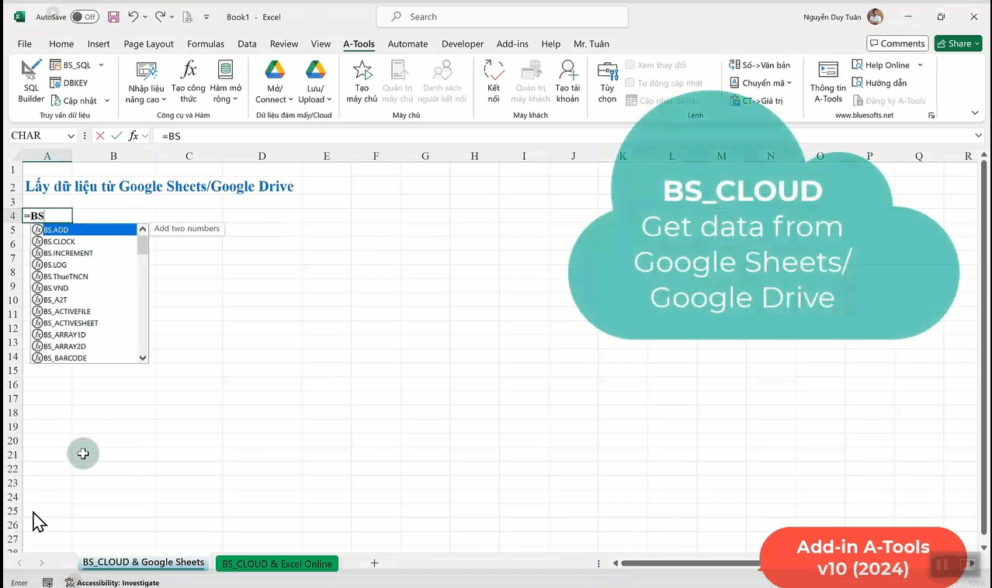Click the DBKEY button

pyautogui.click(x=69, y=83)
